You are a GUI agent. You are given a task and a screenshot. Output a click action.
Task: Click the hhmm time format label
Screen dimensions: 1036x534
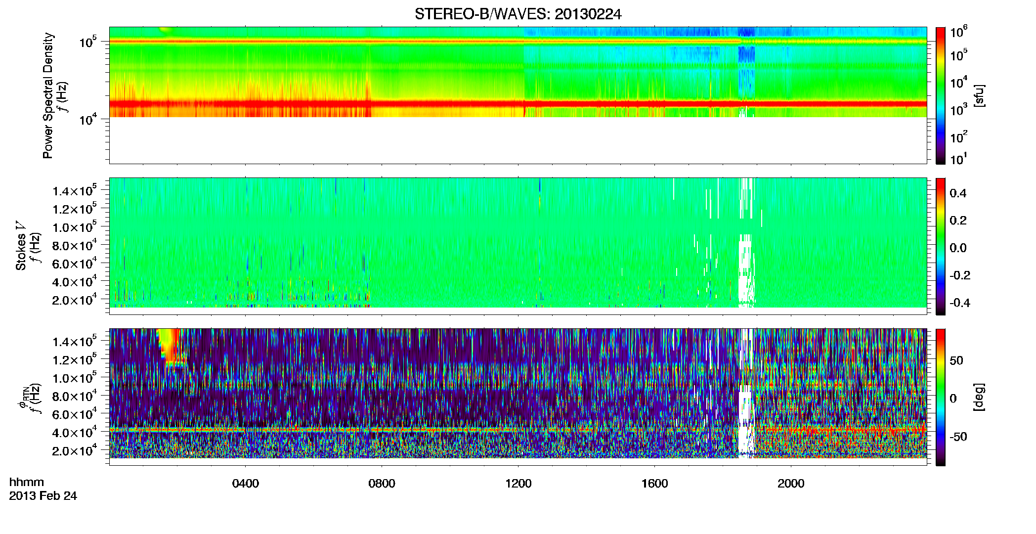(27, 482)
